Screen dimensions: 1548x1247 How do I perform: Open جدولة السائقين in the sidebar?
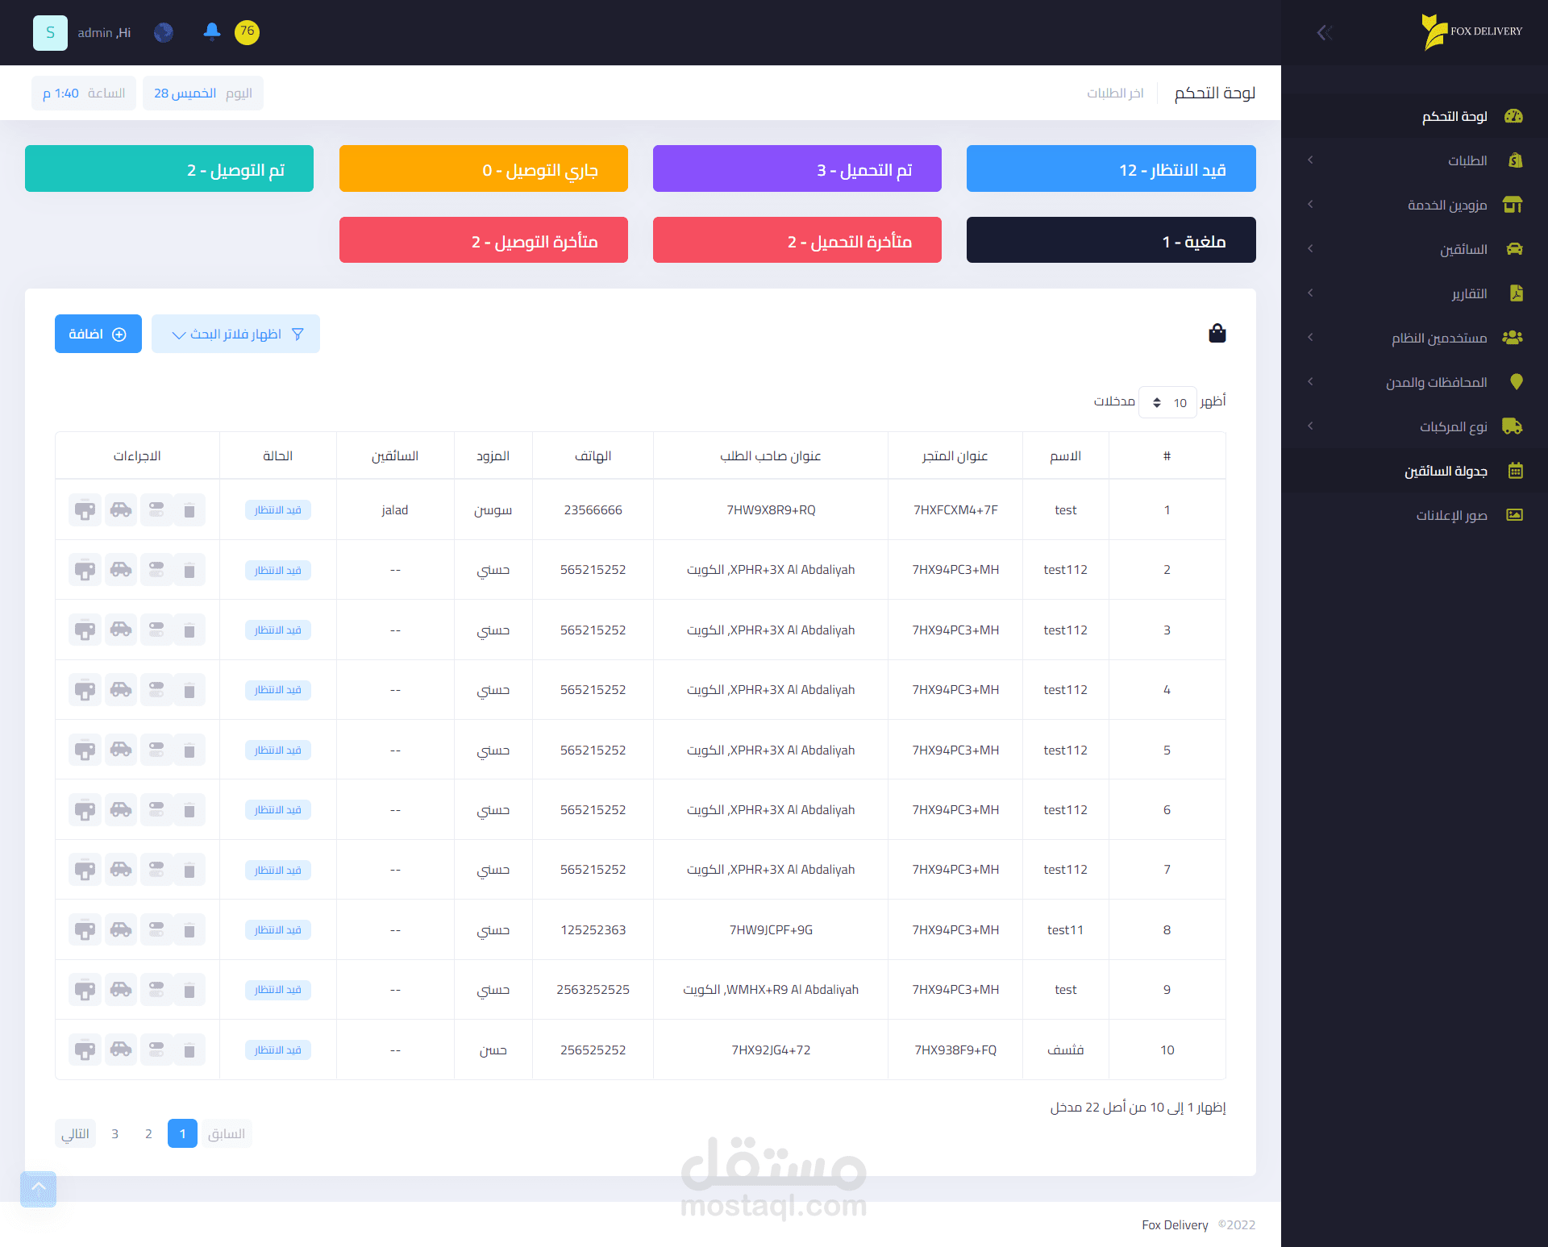[x=1446, y=471]
